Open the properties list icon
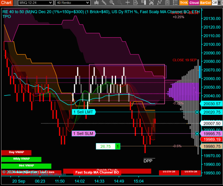This screenshot has width=223, height=186. (175, 3)
